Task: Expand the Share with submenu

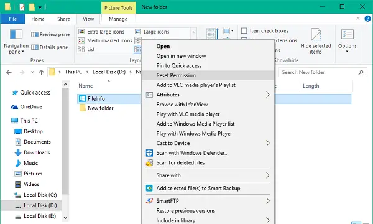Action: (x=208, y=175)
